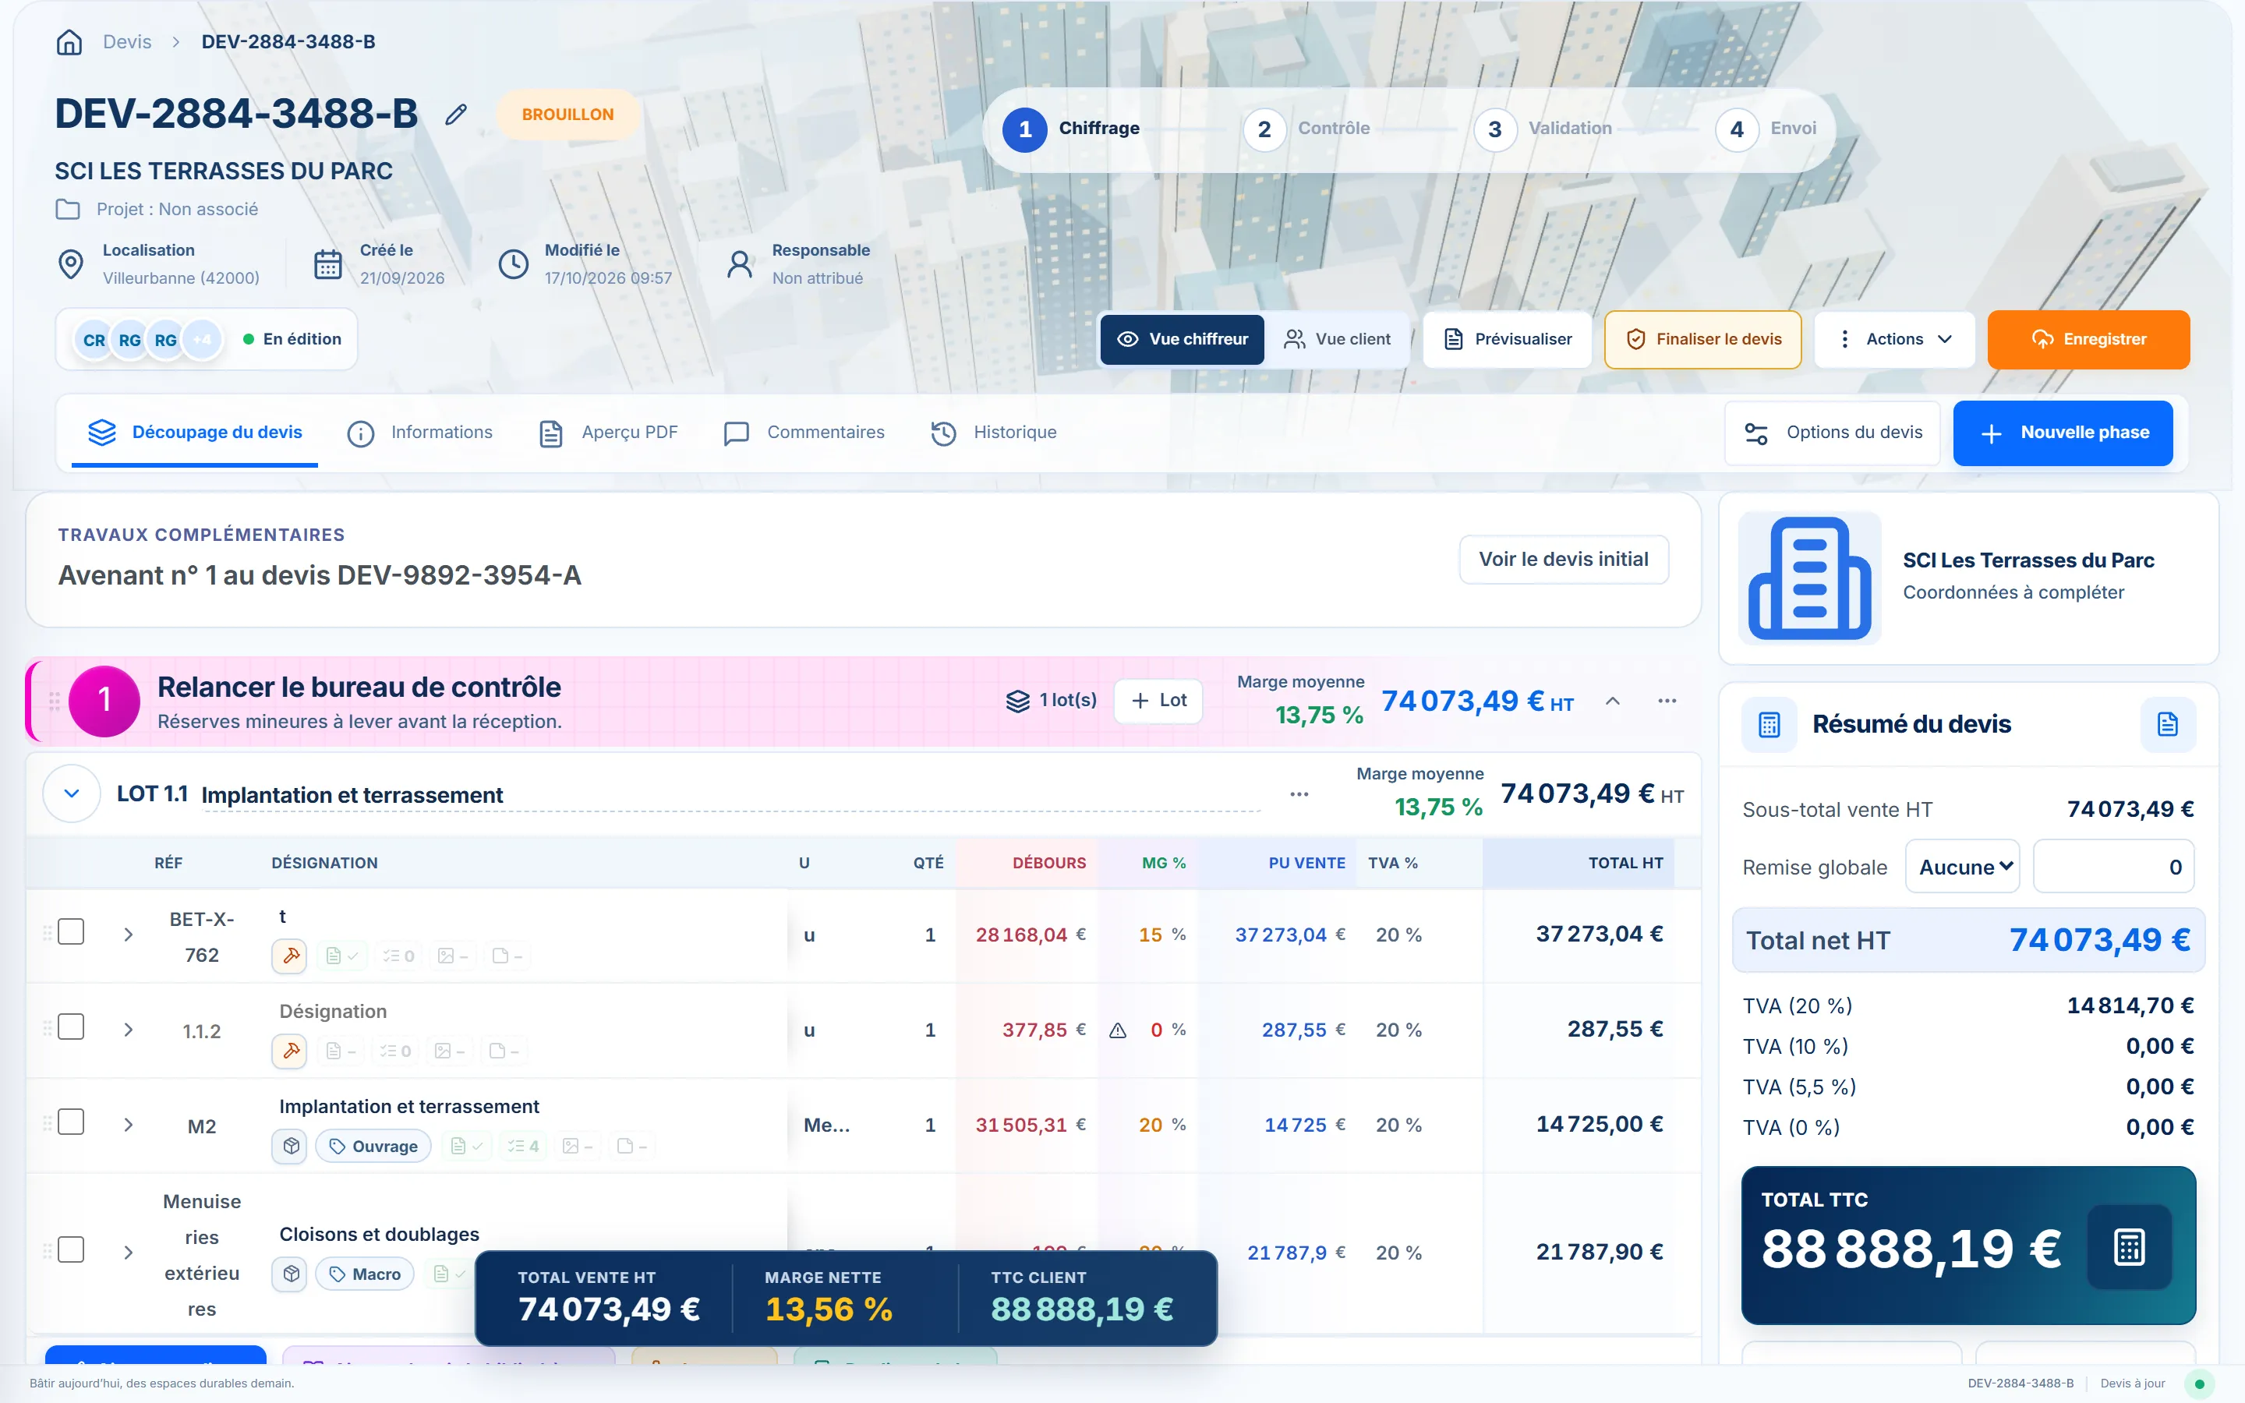Click cube icon in Cloisons et doublages row
The image size is (2245, 1403).
(290, 1274)
